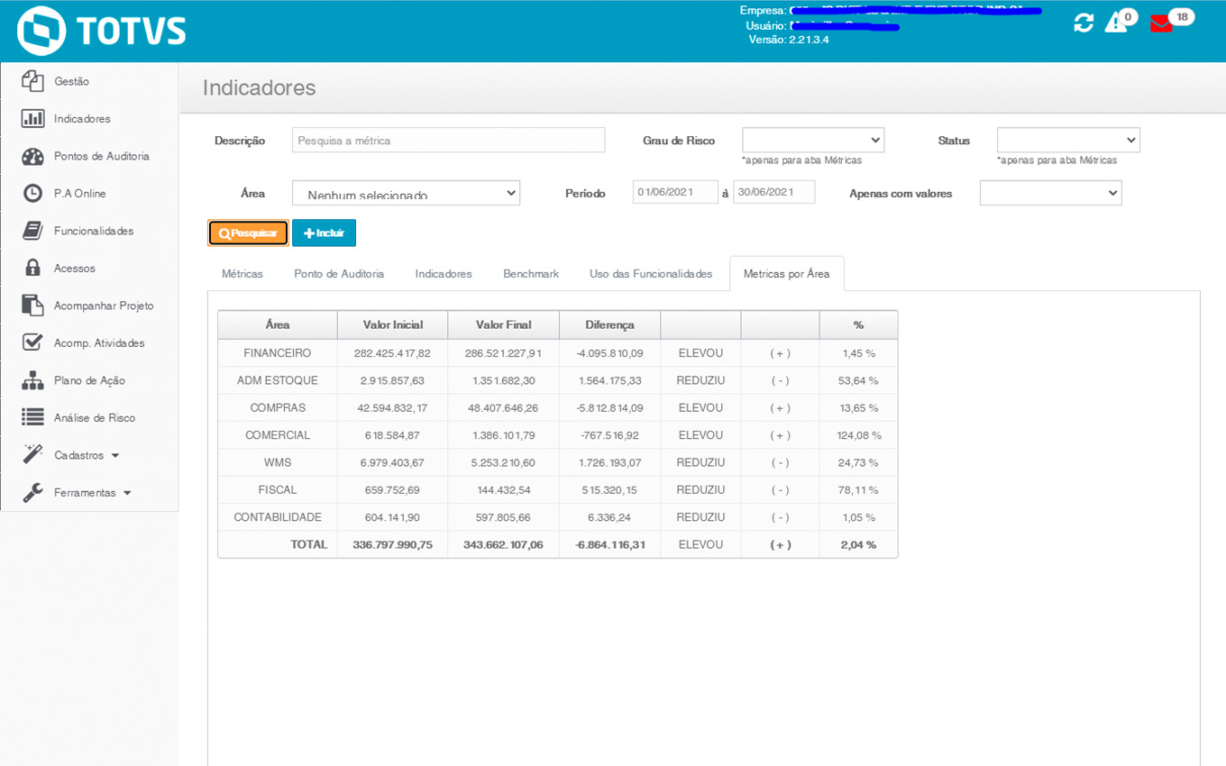Viewport: 1226px width, 766px height.
Task: Open the Status dropdown
Action: [x=1067, y=141]
